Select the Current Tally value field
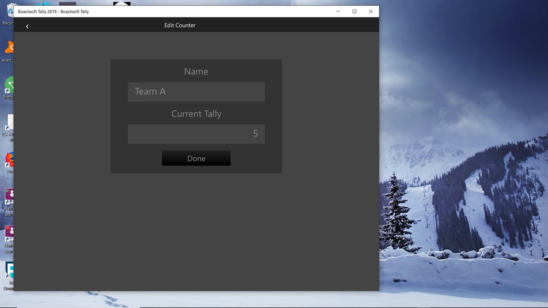Image resolution: width=548 pixels, height=308 pixels. 196,133
